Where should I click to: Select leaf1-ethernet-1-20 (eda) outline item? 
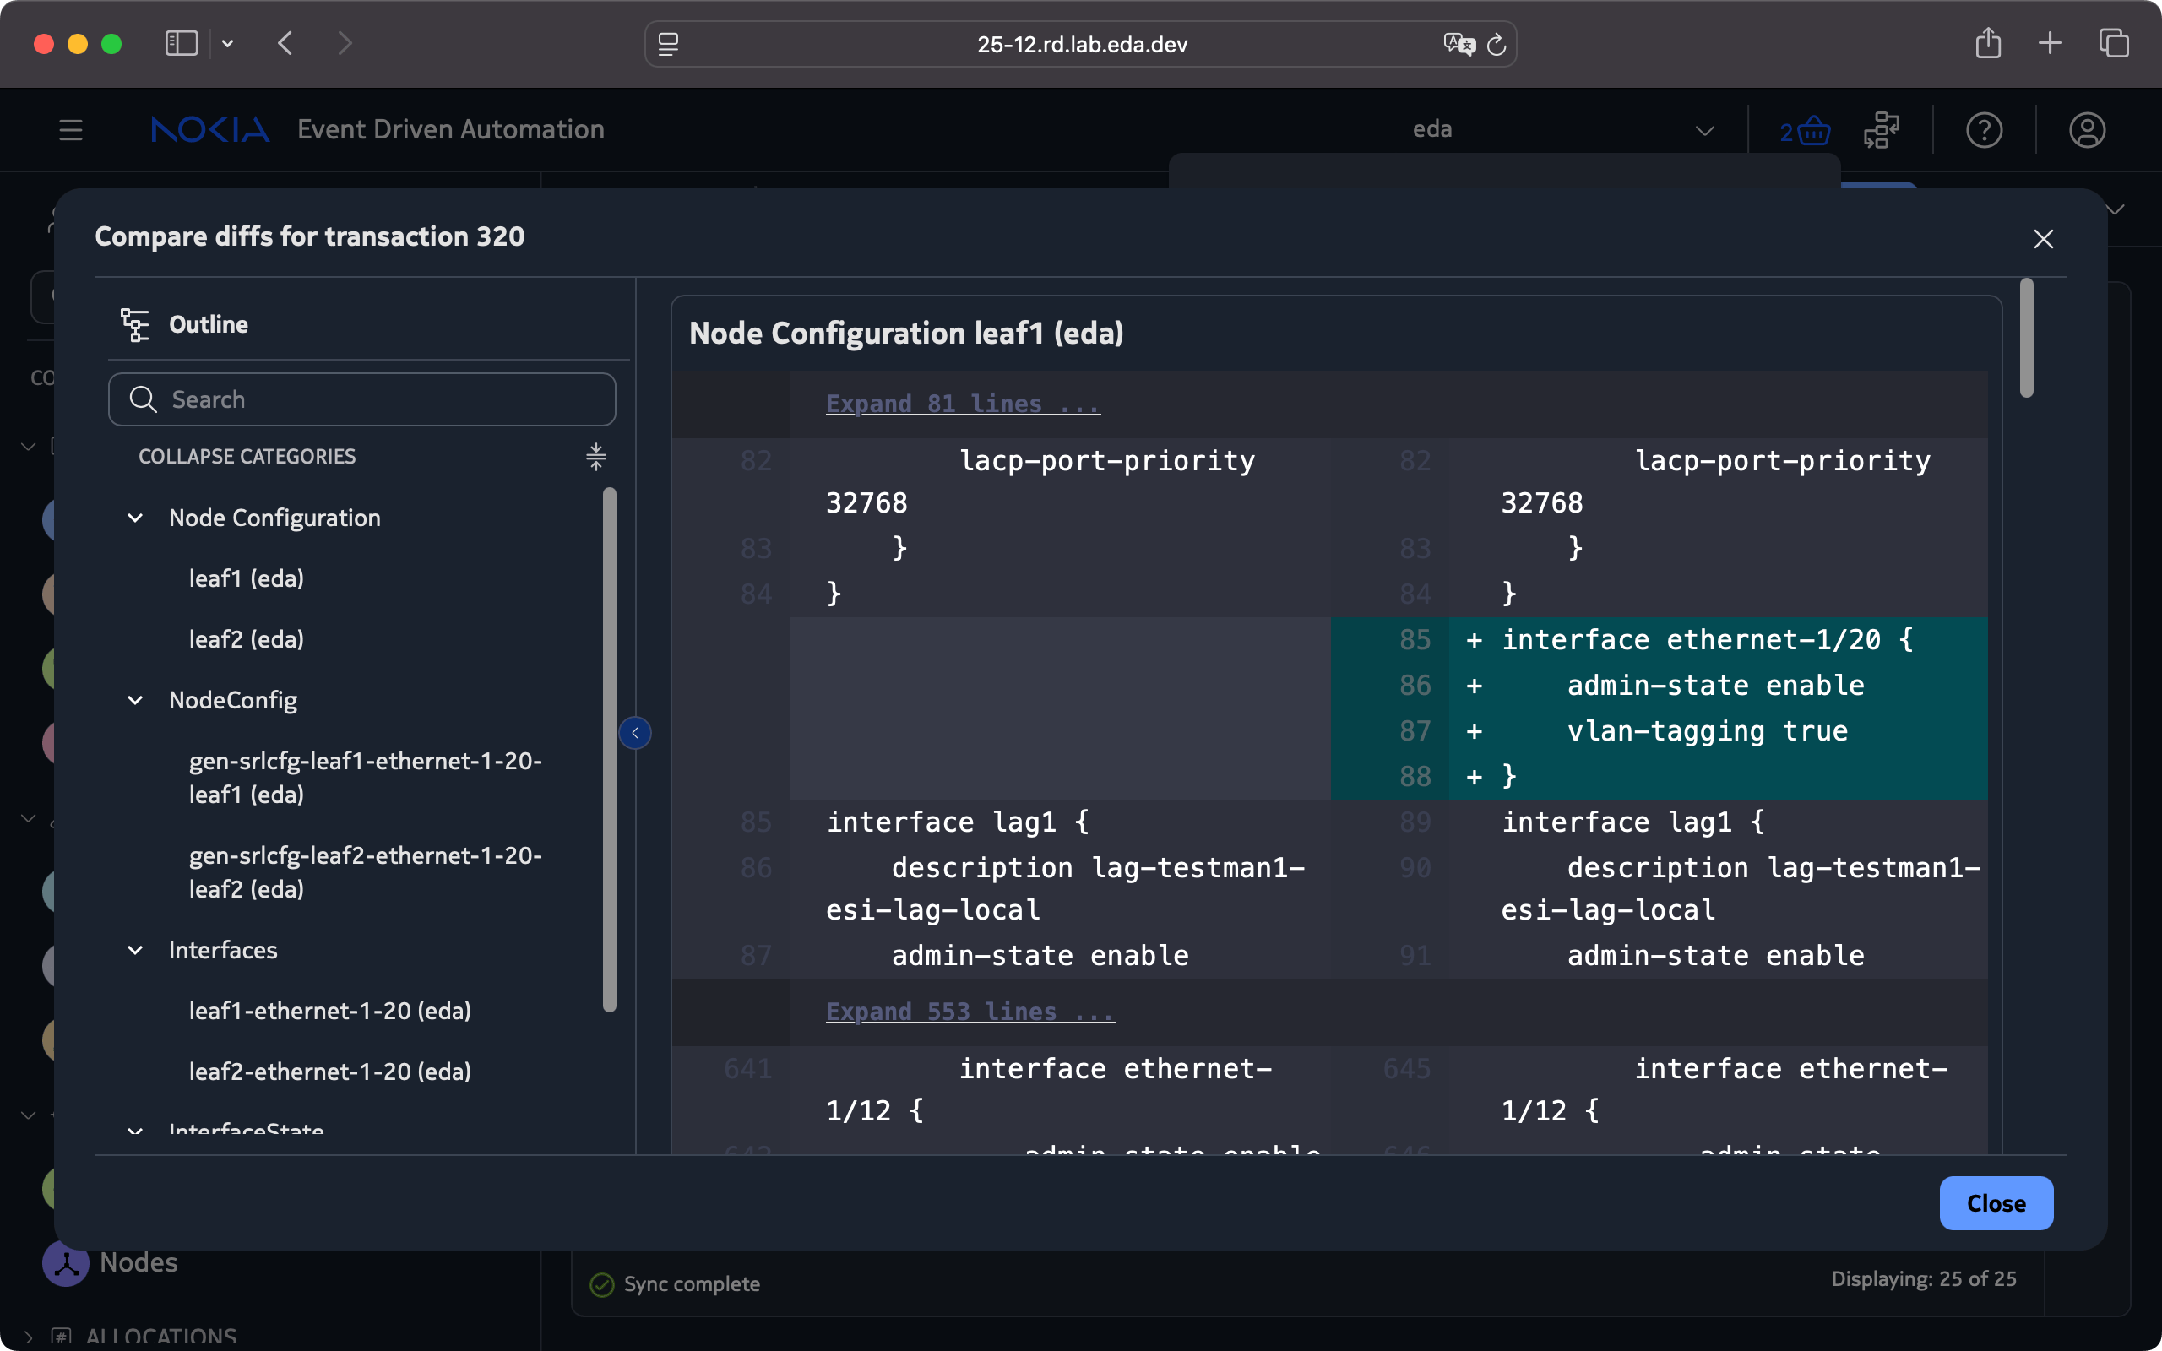pos(329,1011)
